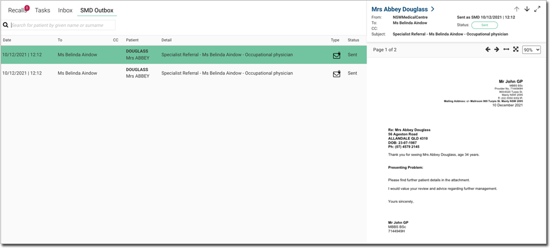Open Mrs Abbey Douglass patient chevron
Screen dimensions: 550x248
(433, 9)
